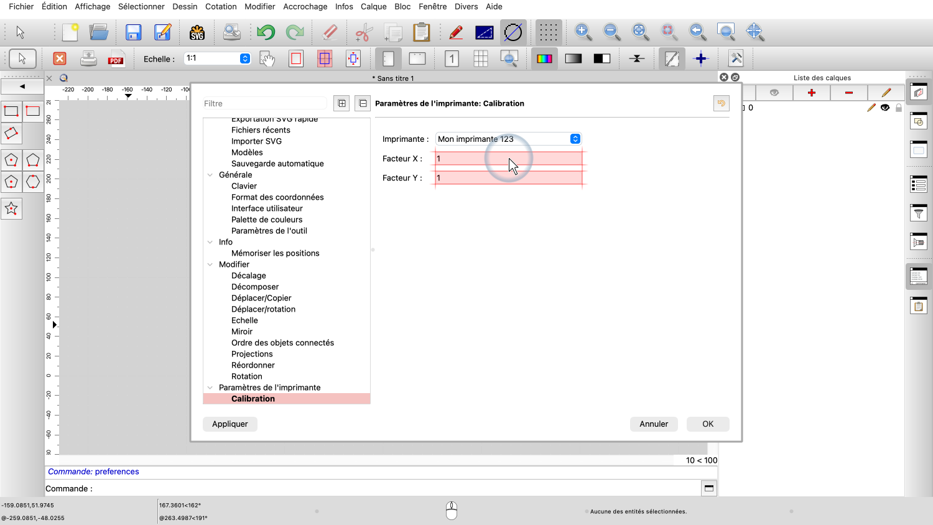Viewport: 933px width, 525px height.
Task: Toggle visibility eye of layer 0
Action: point(884,108)
